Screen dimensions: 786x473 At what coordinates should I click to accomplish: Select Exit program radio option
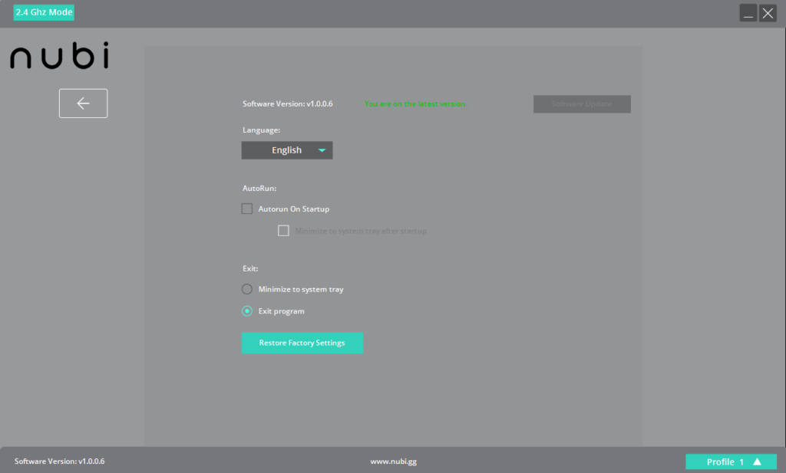tap(247, 311)
